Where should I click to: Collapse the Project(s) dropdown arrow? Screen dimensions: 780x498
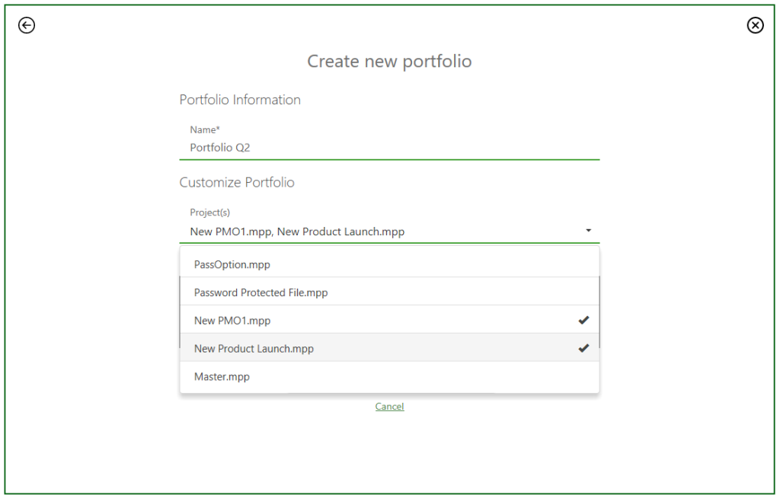pos(587,229)
